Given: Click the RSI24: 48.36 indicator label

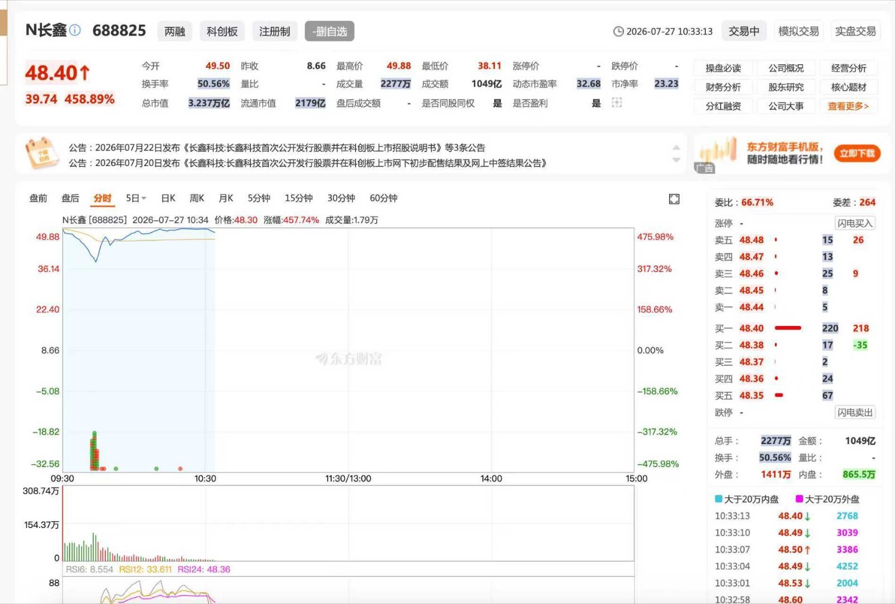Looking at the screenshot, I should click(x=203, y=569).
